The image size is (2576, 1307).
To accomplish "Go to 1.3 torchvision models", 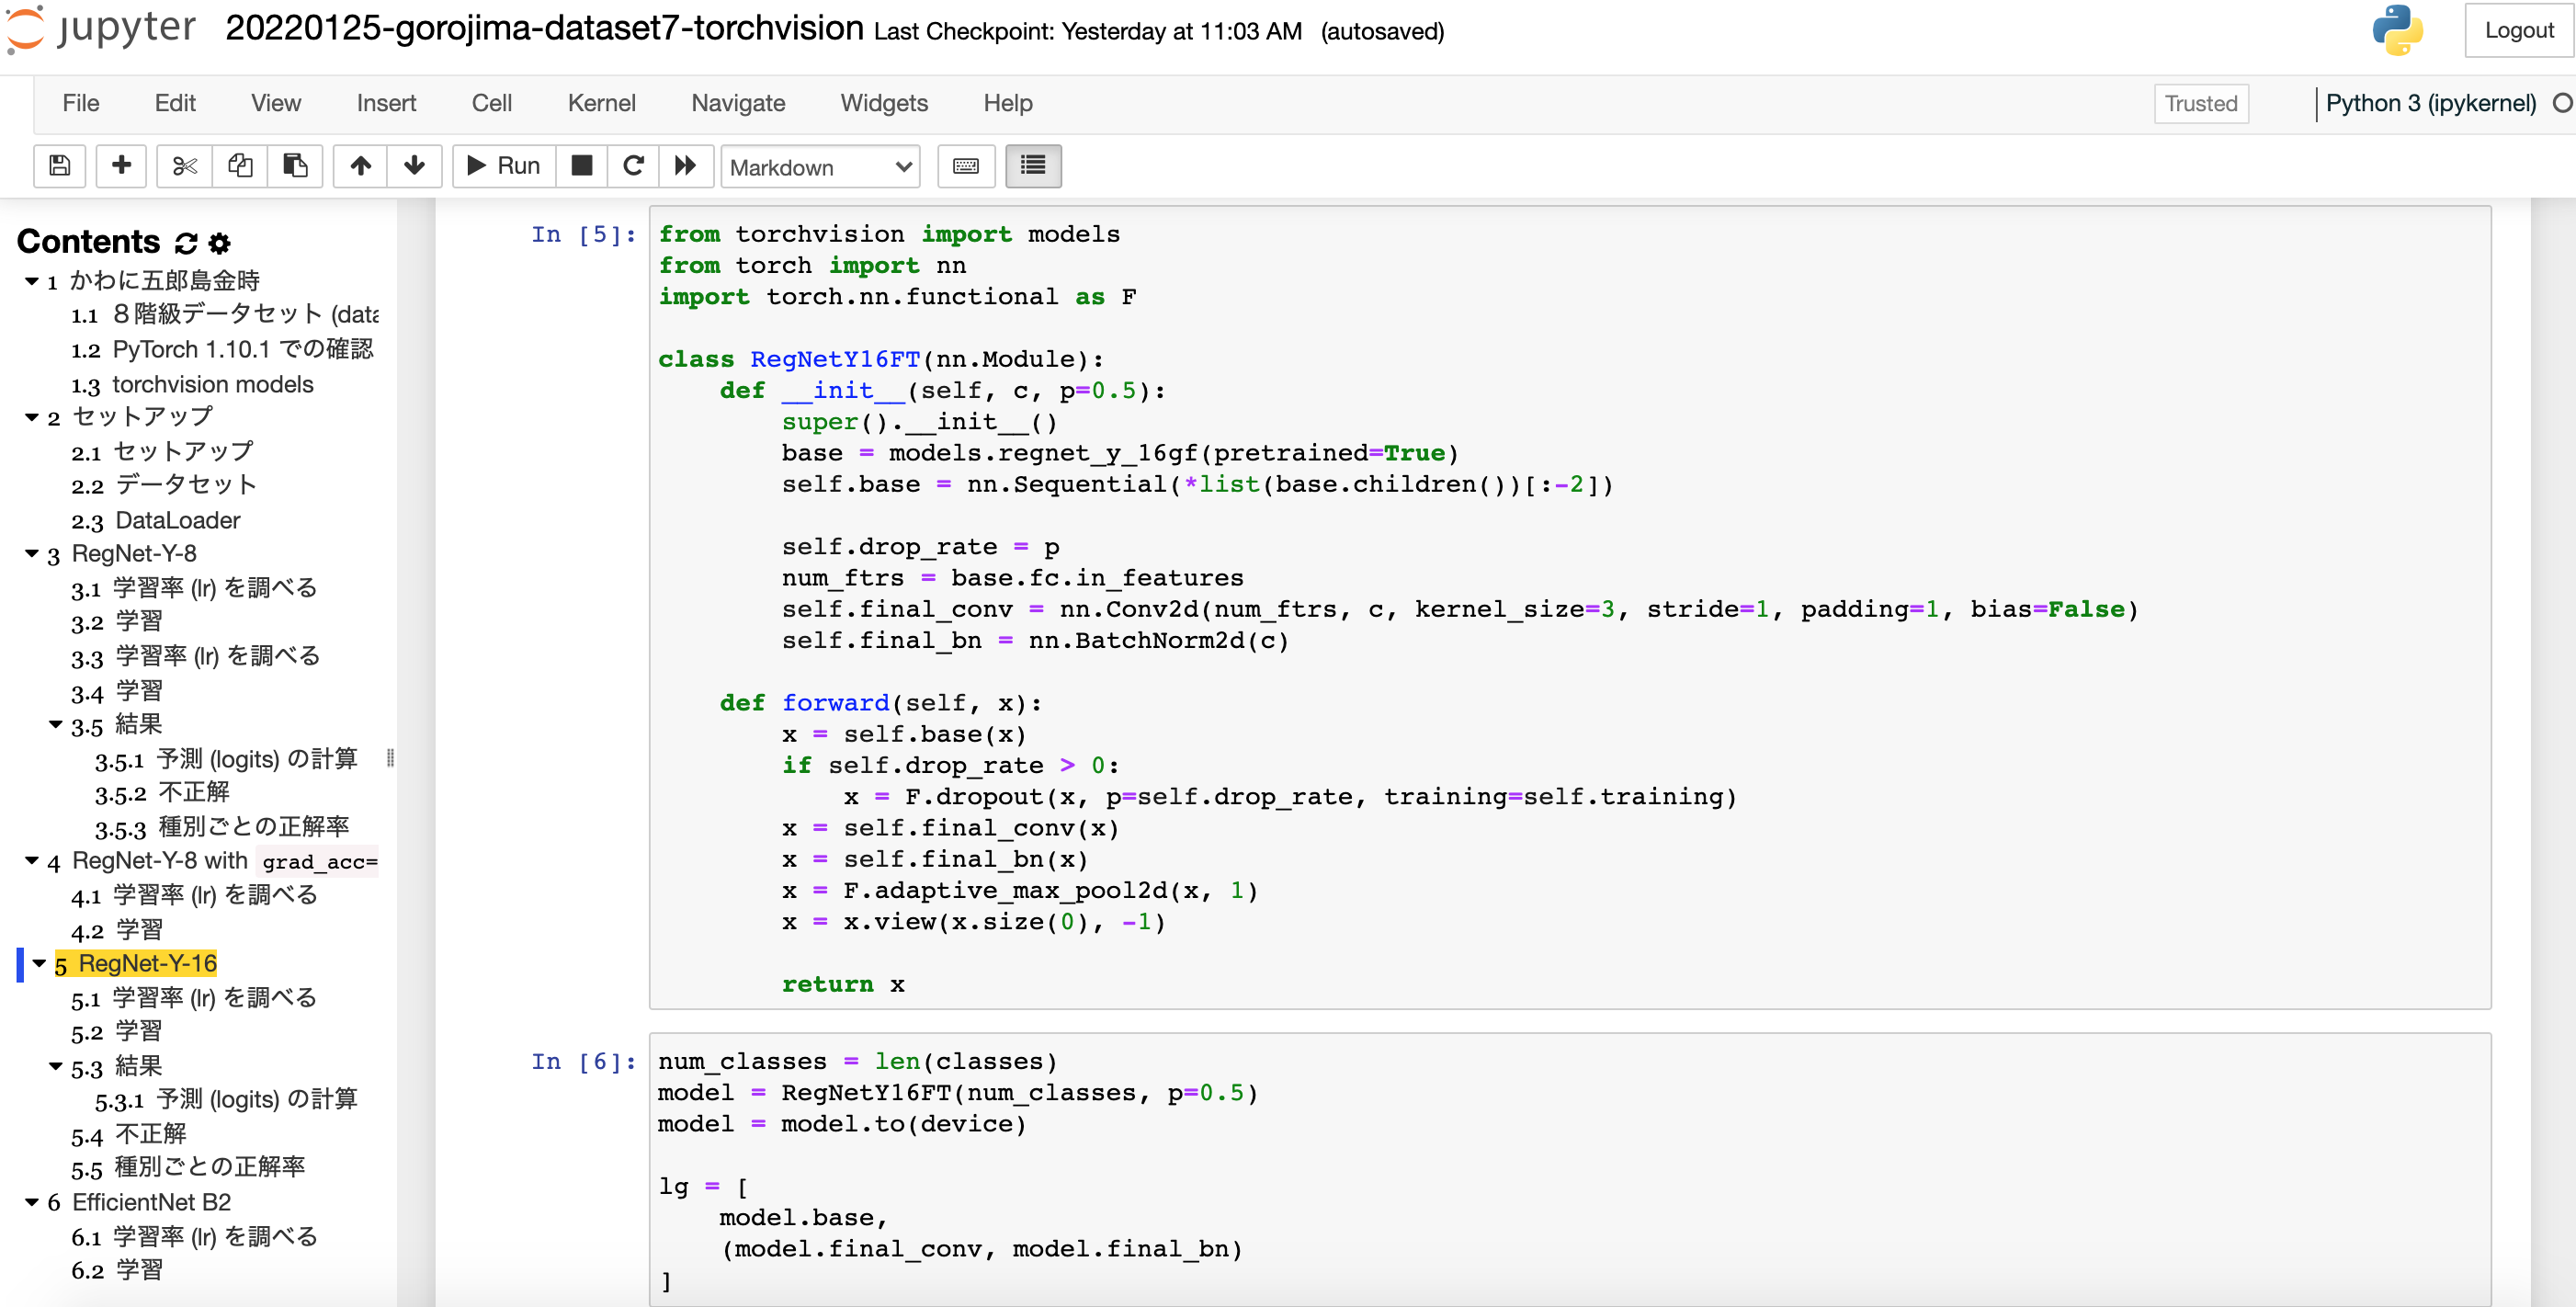I will coord(192,384).
